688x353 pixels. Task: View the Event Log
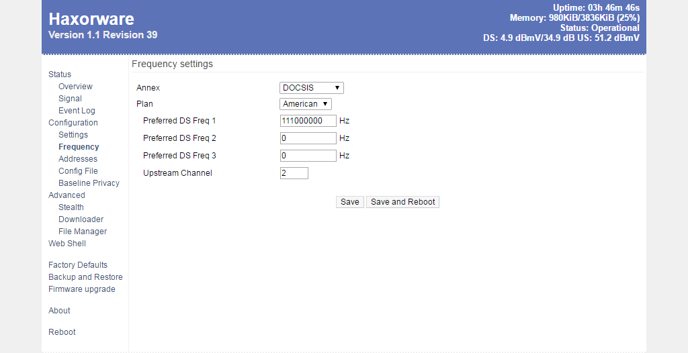(77, 111)
